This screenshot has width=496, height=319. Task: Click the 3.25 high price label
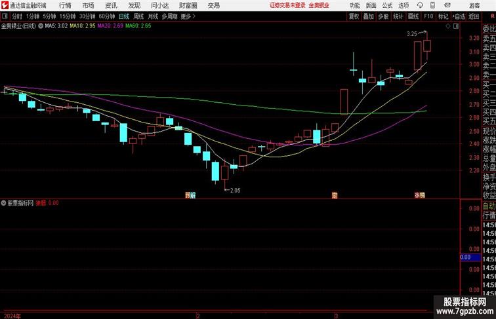412,34
